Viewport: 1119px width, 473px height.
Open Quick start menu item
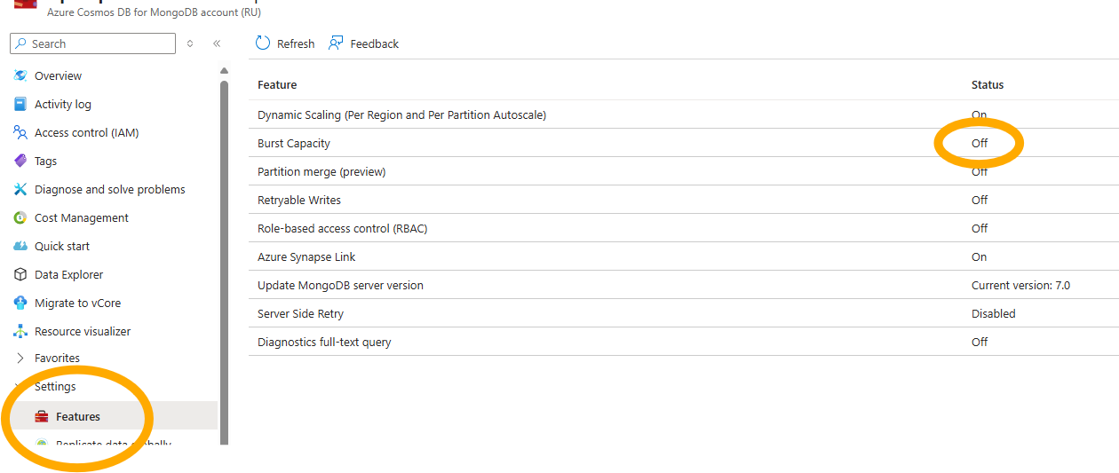click(x=62, y=246)
